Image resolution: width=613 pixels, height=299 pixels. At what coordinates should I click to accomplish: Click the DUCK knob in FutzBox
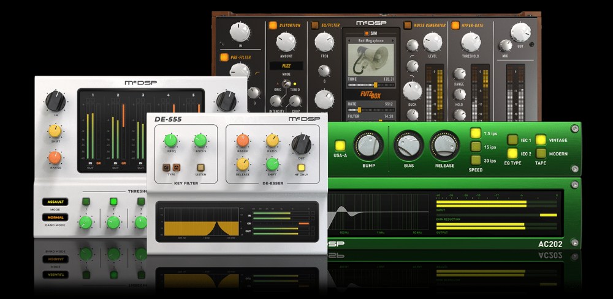coord(413,91)
